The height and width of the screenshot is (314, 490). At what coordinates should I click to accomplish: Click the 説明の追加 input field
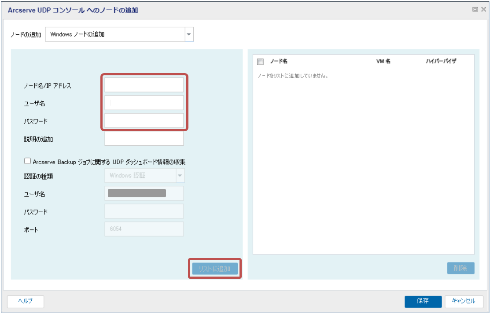coord(144,139)
